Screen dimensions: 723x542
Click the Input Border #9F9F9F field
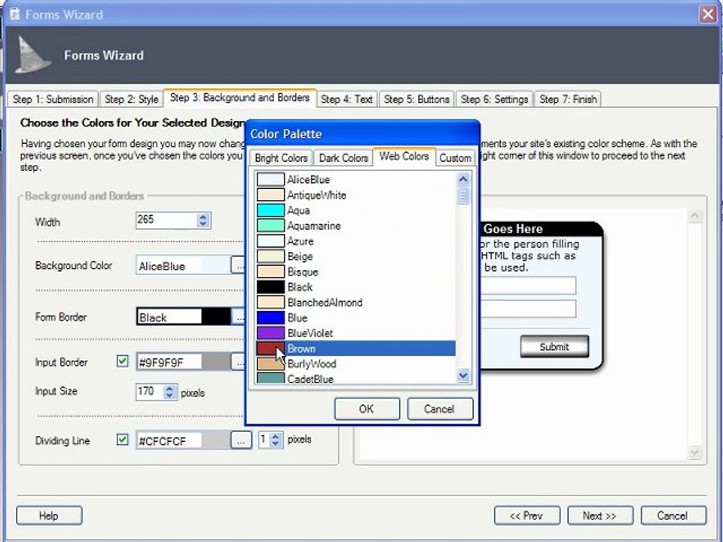click(x=184, y=362)
